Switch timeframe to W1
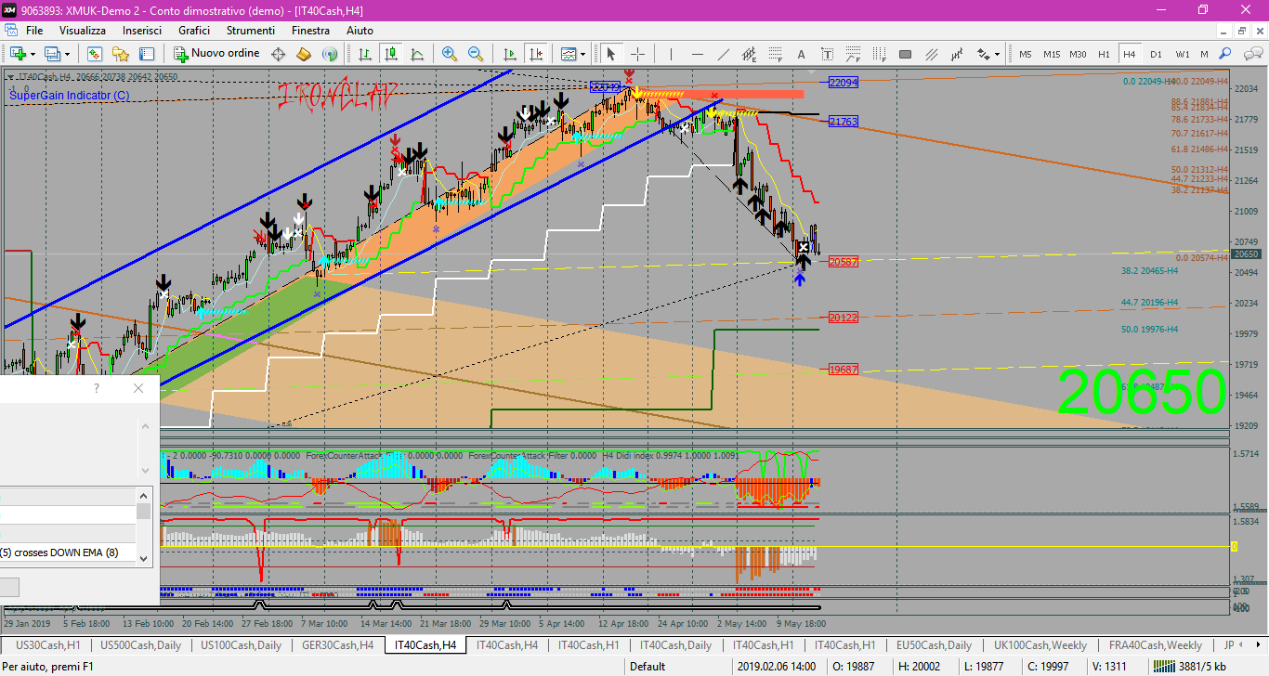 tap(1182, 54)
